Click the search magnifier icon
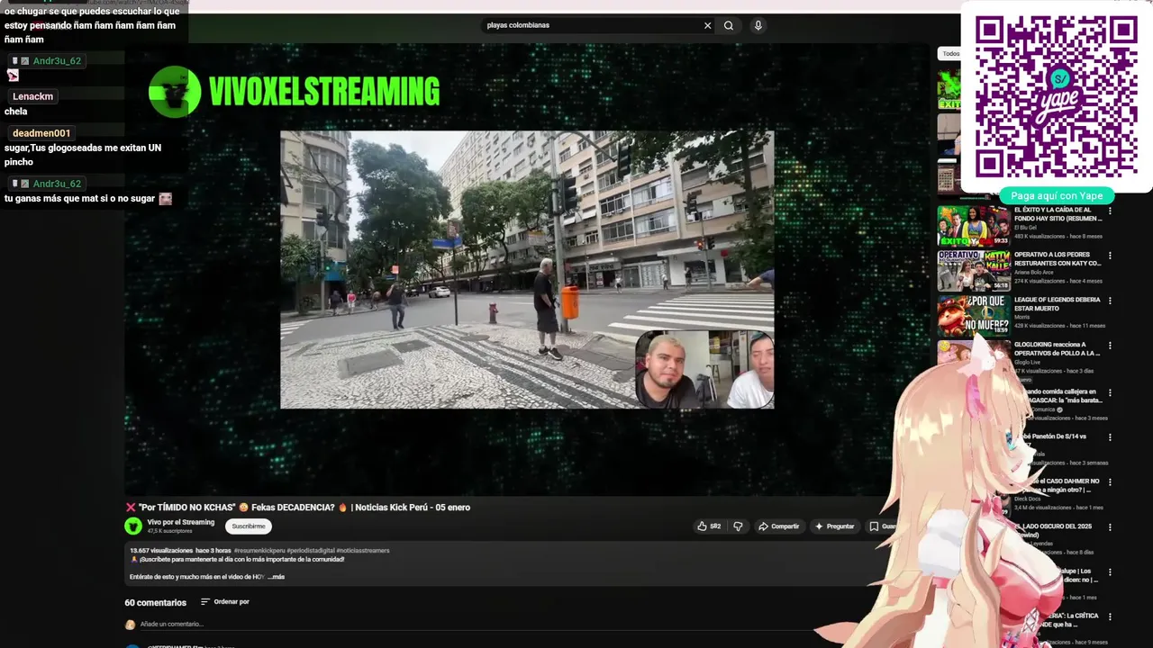Viewport: 1153px width, 648px height. pyautogui.click(x=729, y=25)
